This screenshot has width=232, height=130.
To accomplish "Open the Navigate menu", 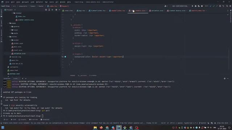I will coord(25,2).
